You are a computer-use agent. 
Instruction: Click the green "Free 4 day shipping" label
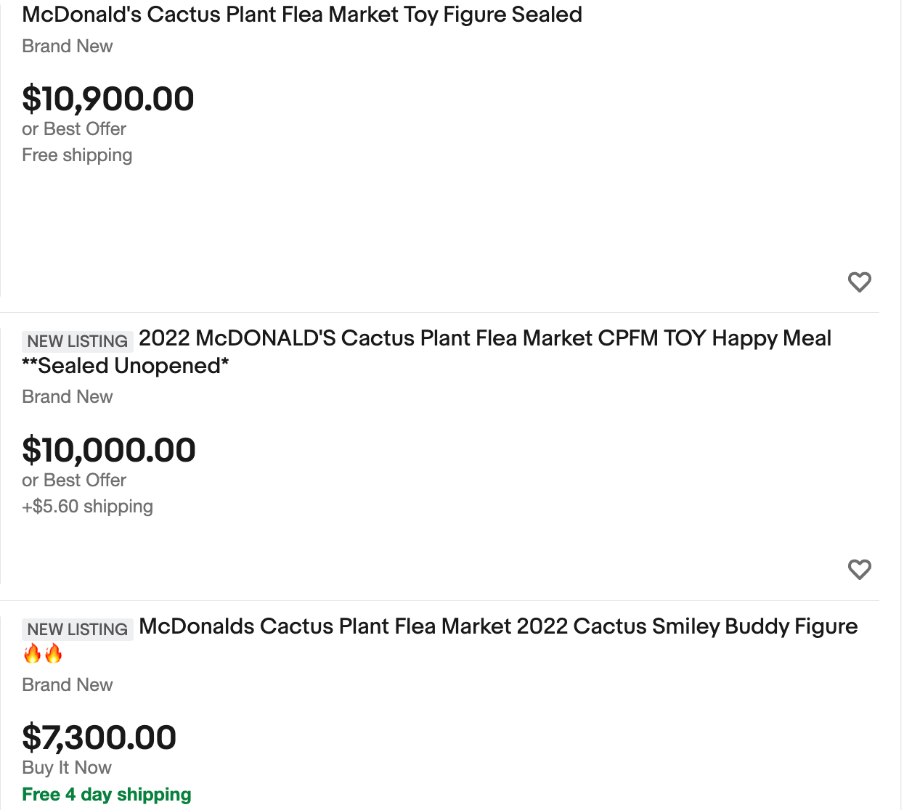tap(107, 795)
